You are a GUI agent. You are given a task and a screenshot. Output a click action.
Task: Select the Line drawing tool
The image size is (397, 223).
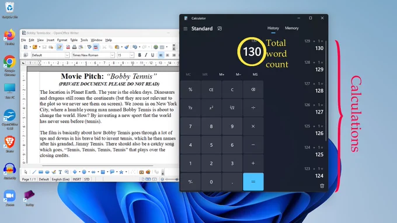(34, 172)
